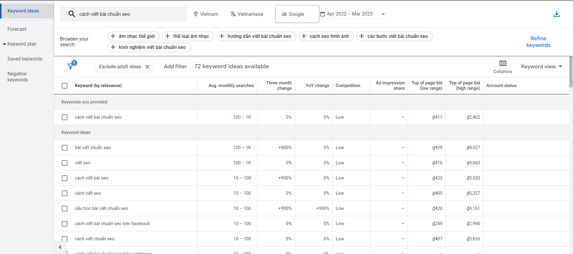Sort by Keyword (by relevance) column
The width and height of the screenshot is (573, 254).
(98, 86)
